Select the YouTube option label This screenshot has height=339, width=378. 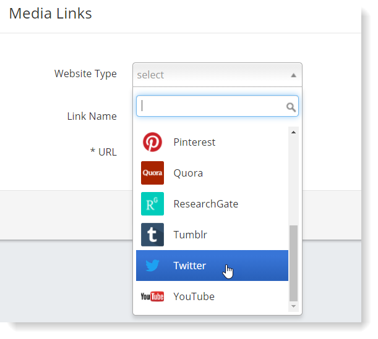194,296
